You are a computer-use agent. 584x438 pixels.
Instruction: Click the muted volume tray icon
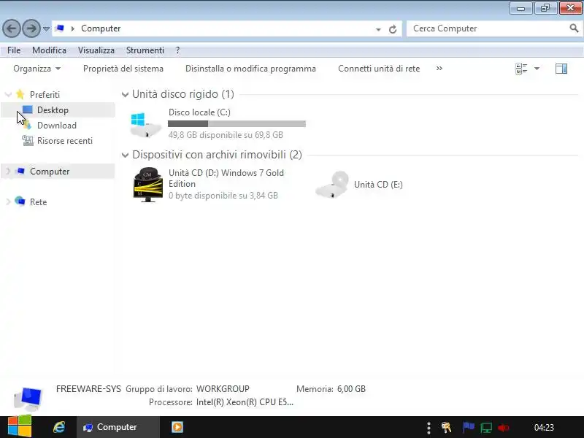point(503,428)
